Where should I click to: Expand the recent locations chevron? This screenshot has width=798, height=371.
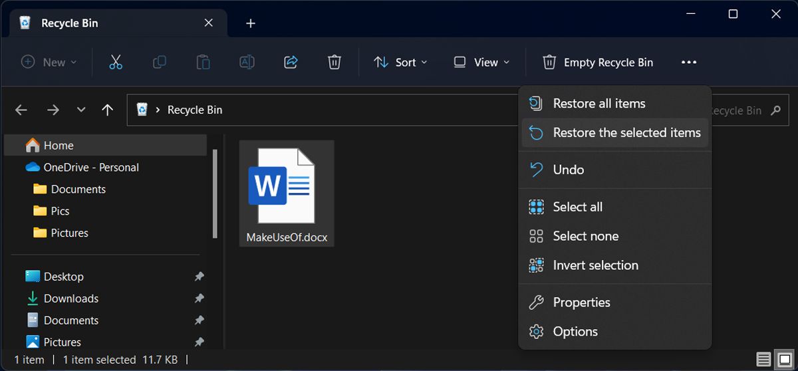81,110
